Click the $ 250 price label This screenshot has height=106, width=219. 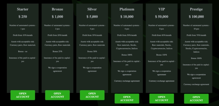pos(23,17)
